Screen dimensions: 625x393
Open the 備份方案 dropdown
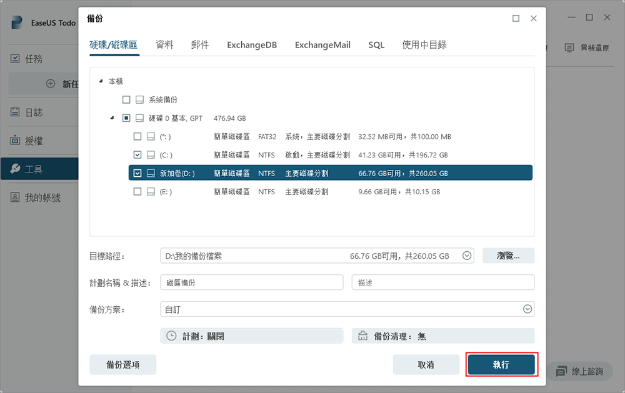coord(527,309)
